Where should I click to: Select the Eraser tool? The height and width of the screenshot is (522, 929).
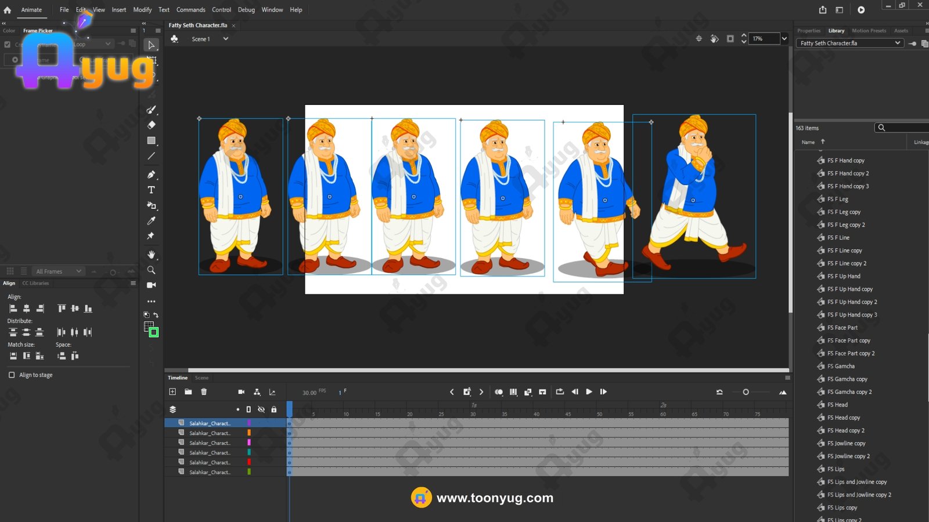pos(152,125)
